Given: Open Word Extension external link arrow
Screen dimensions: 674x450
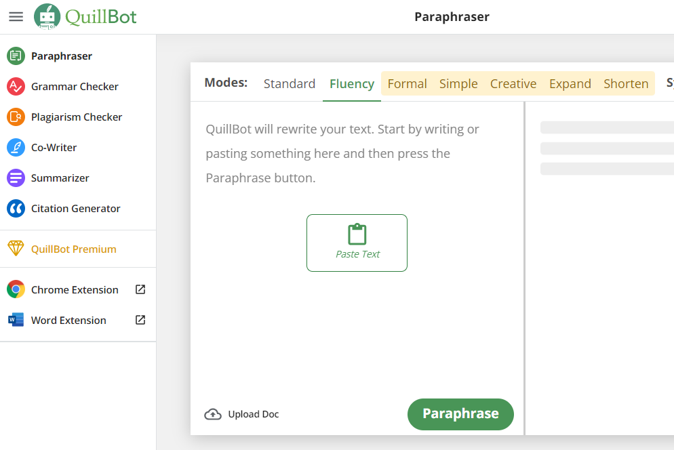Looking at the screenshot, I should (x=140, y=320).
